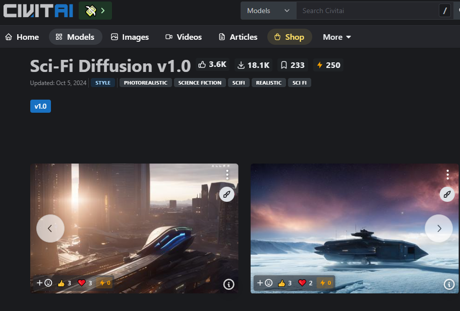The image size is (460, 311).
Task: Open the SCI FI tag
Action: tap(300, 83)
